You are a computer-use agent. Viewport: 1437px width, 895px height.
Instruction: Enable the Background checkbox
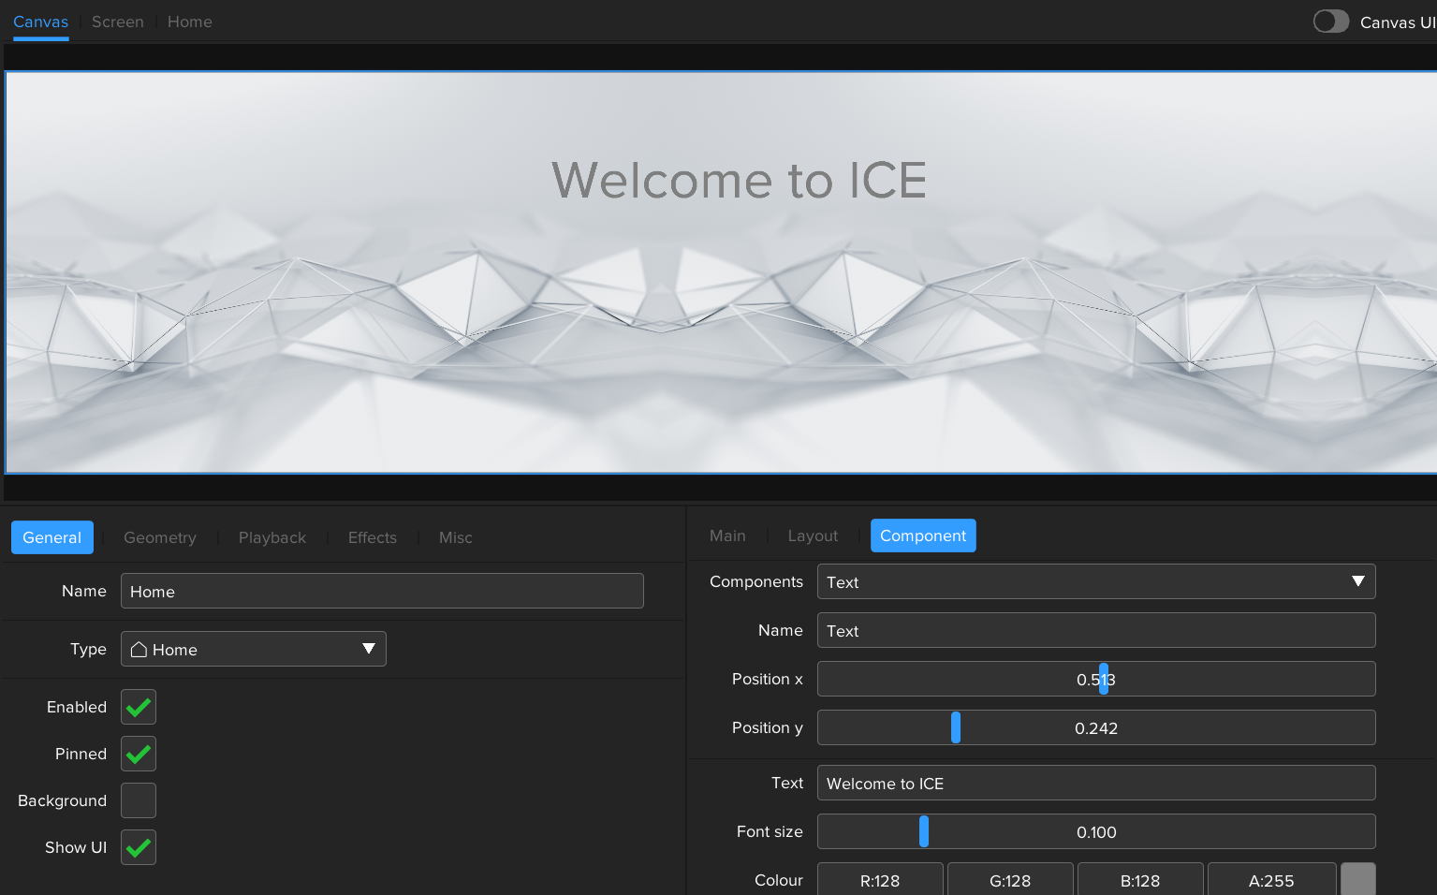point(139,800)
